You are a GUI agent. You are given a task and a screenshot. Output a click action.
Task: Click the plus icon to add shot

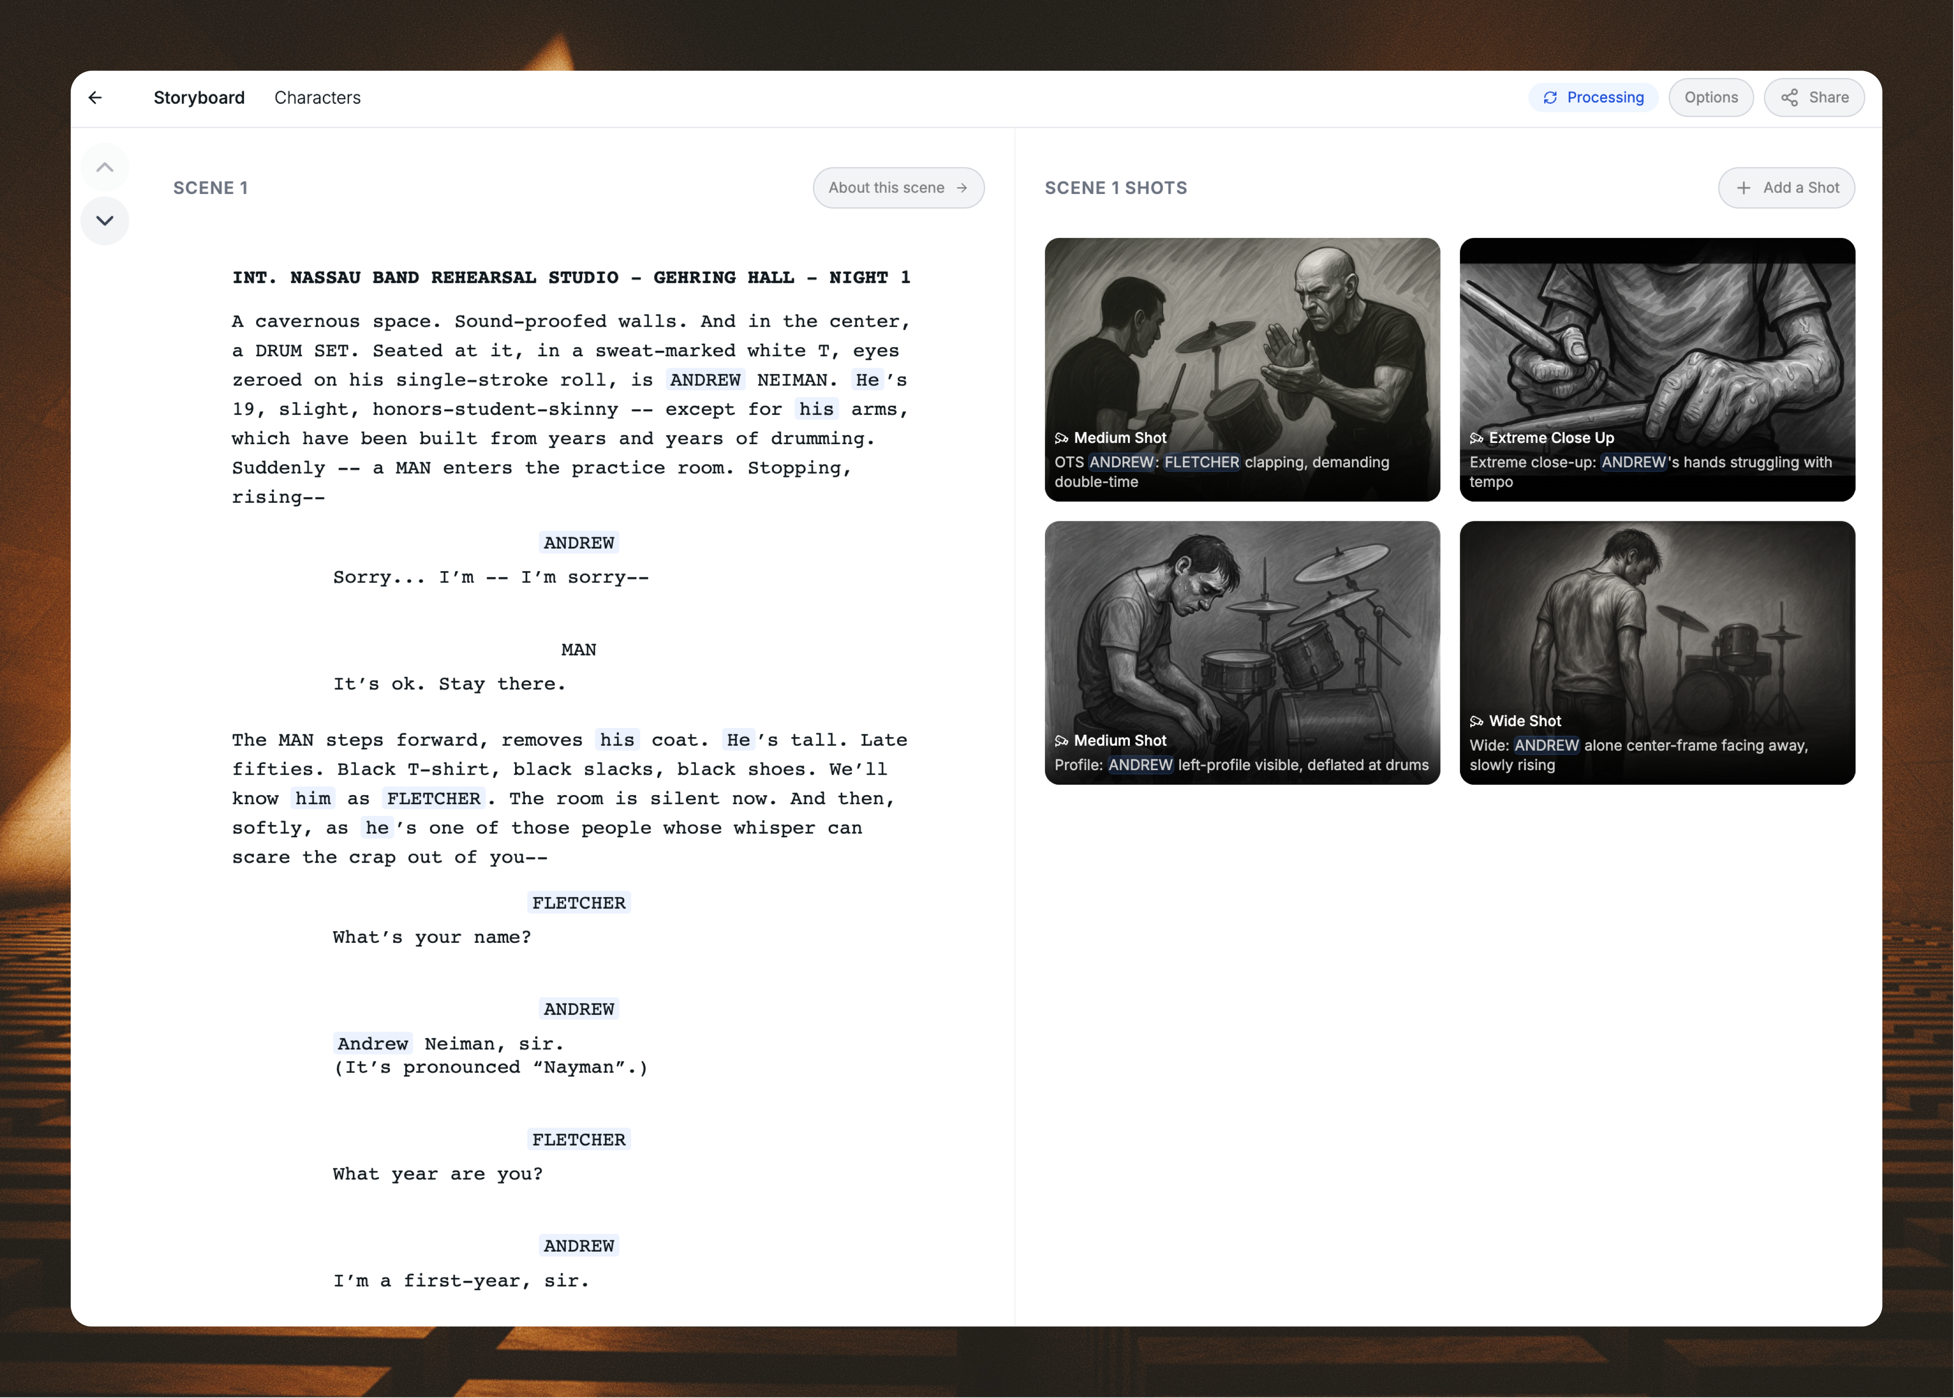click(x=1744, y=188)
